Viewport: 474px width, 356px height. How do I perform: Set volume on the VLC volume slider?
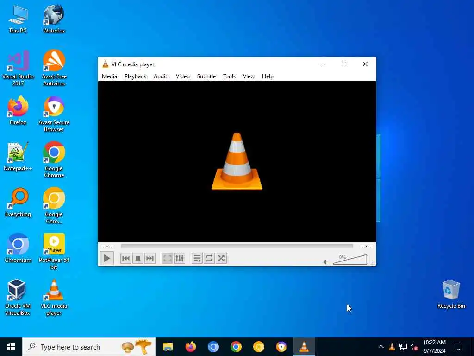pos(350,260)
